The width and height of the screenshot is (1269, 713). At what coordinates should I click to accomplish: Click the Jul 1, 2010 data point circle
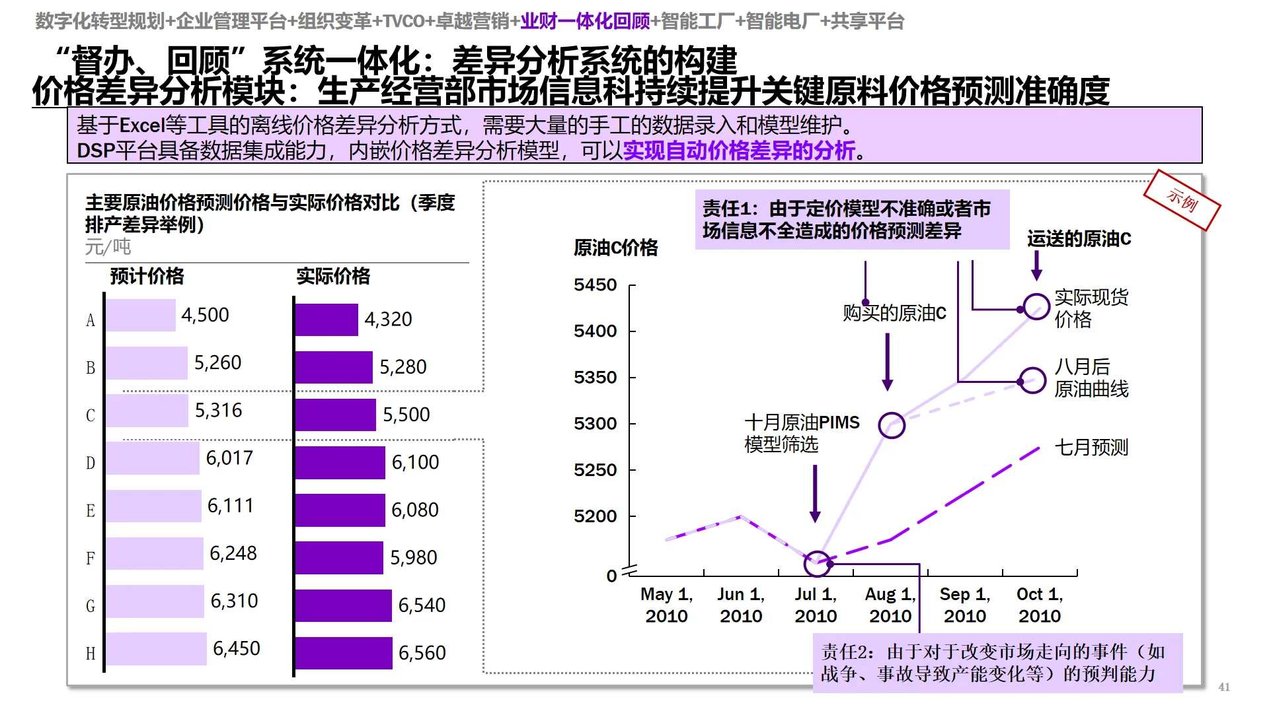(818, 563)
